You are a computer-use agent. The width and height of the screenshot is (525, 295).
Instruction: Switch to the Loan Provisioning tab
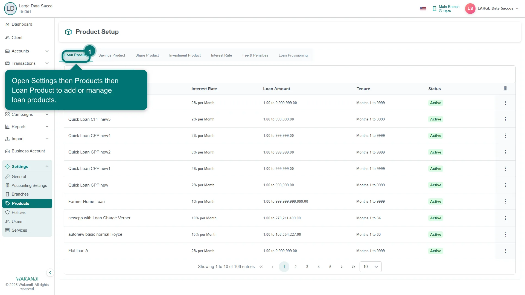(x=293, y=55)
